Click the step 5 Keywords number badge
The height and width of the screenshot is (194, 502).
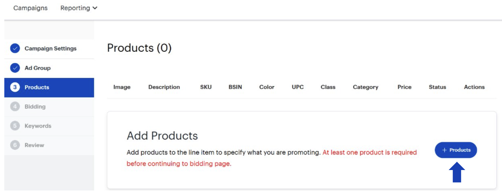[15, 126]
